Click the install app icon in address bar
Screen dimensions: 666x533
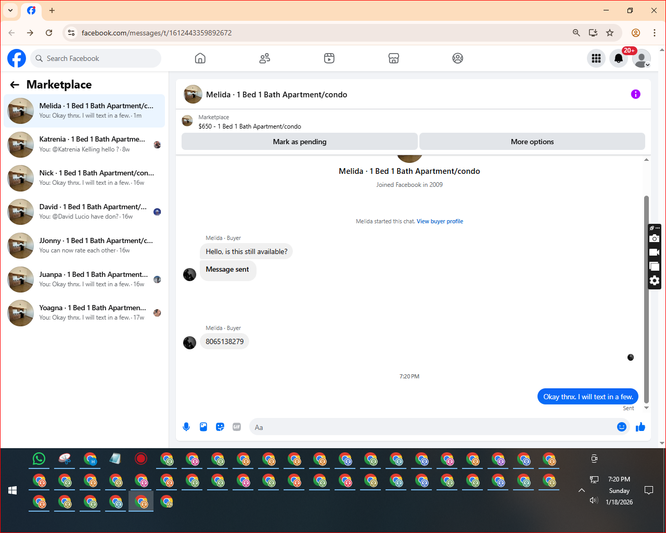coord(593,33)
